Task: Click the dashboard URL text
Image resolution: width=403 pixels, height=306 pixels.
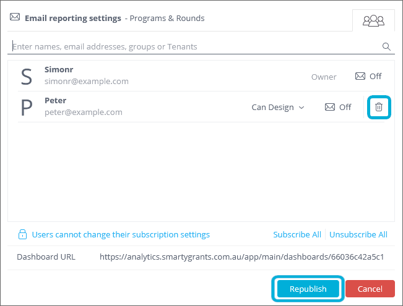Action: (241, 257)
